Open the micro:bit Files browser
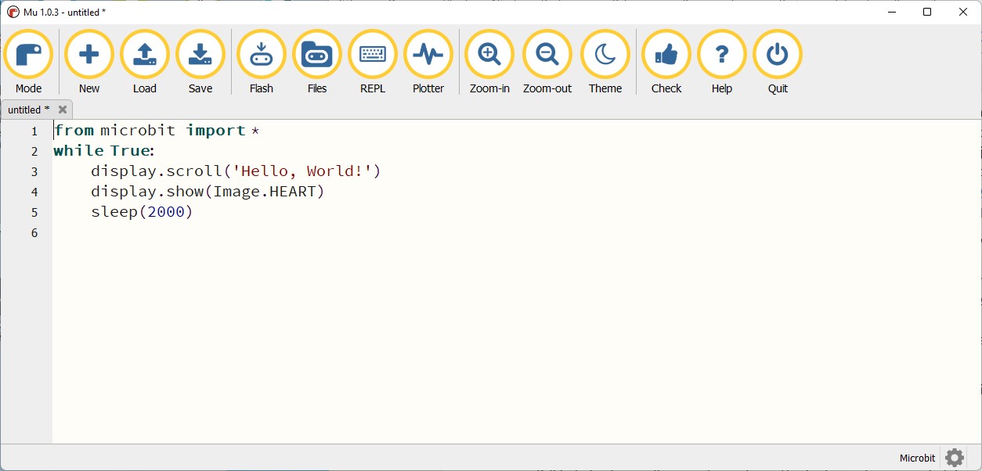Screen dimensions: 982x471 pyautogui.click(x=317, y=62)
